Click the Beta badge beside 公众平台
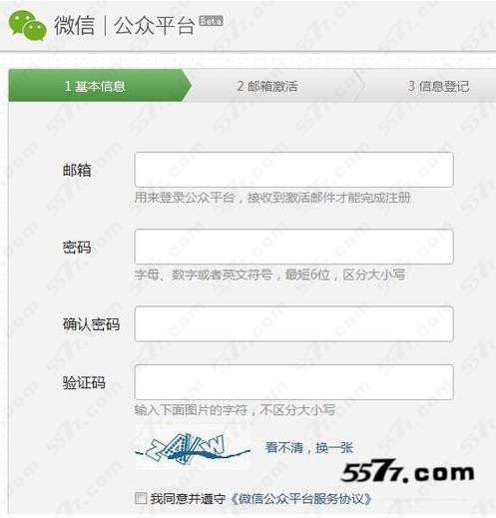 click(x=211, y=21)
